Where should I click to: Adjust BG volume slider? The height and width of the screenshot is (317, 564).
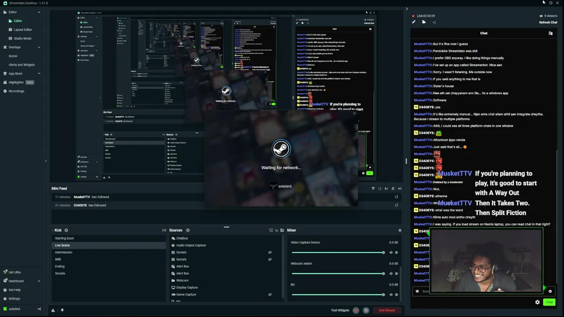[x=338, y=295]
